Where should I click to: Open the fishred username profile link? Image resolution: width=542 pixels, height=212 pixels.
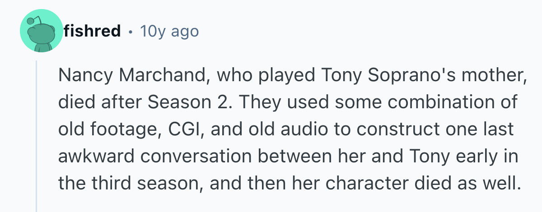pos(92,31)
